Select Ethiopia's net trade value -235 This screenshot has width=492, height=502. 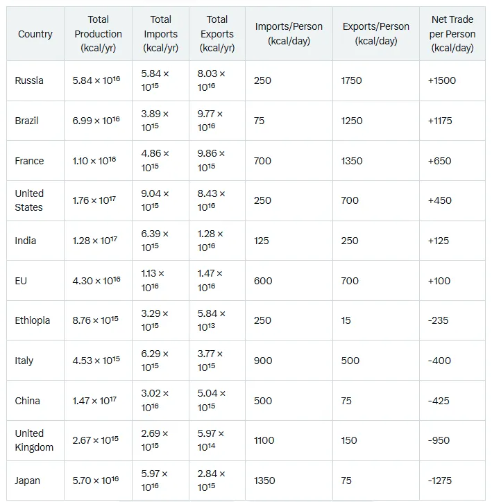438,320
